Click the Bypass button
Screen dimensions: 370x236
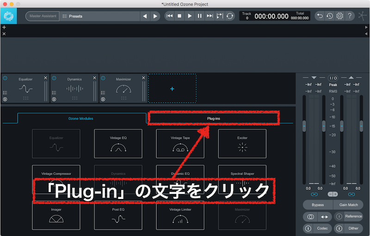coord(318,205)
